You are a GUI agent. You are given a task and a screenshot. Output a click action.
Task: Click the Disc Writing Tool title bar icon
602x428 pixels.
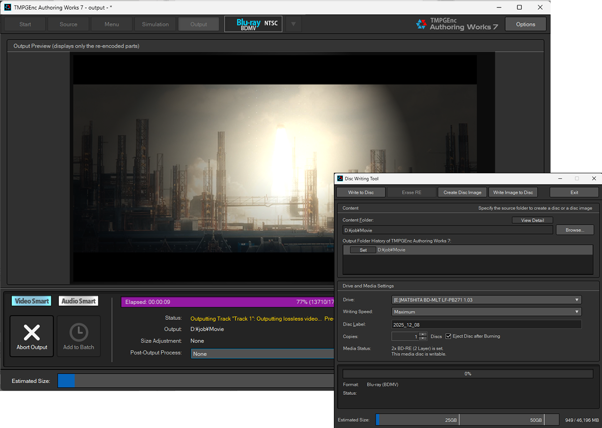coord(340,178)
